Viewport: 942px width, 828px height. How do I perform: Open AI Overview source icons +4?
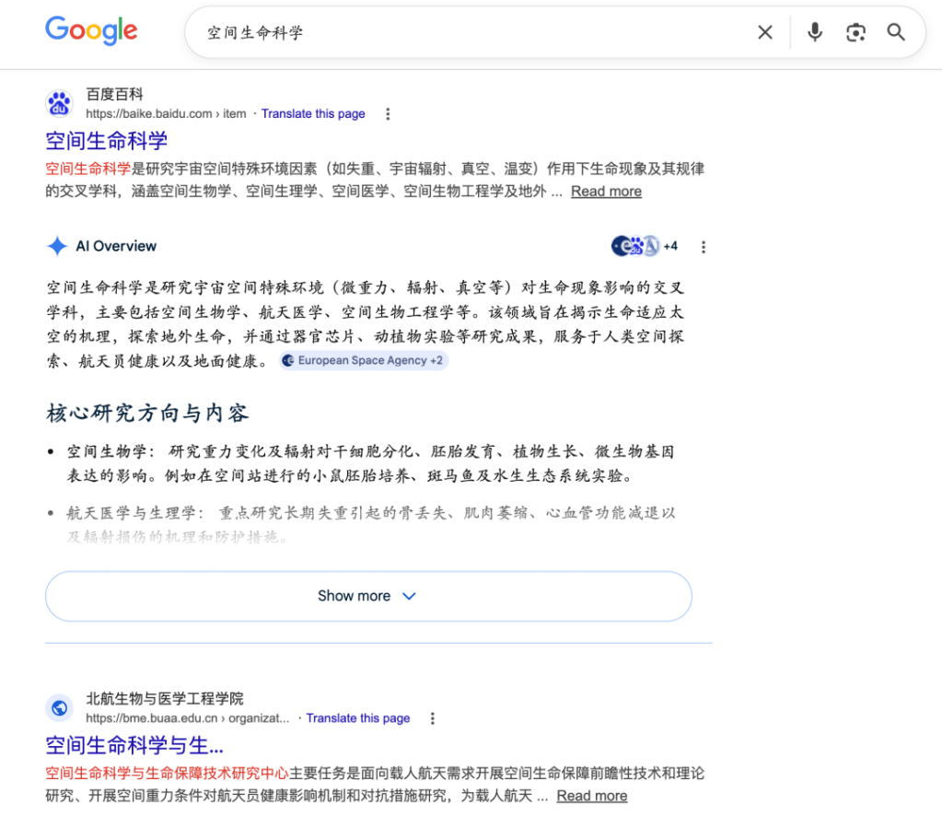coord(645,246)
